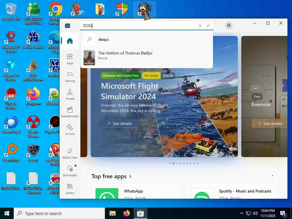Open network status in system tray
Screen dimensions: 292x219
pos(248,213)
